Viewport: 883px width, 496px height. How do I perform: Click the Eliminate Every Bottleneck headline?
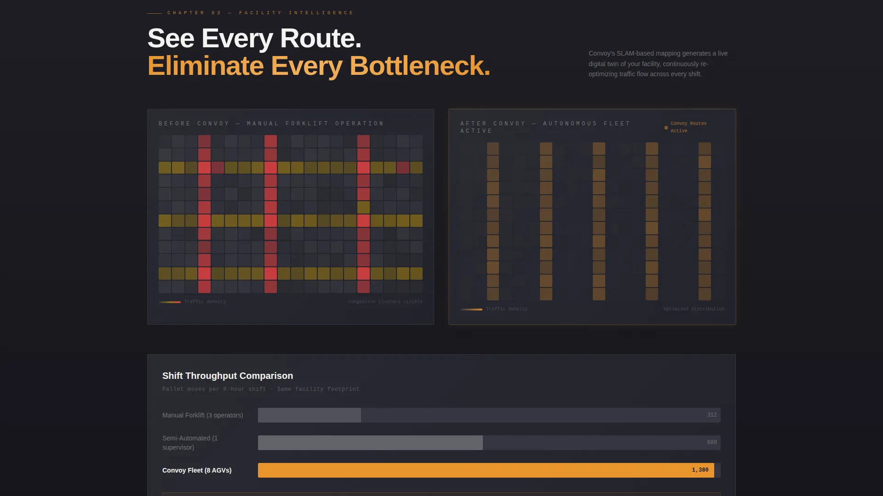click(319, 66)
